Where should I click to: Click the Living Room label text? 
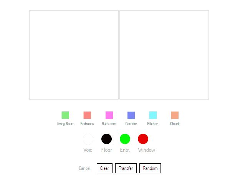pos(66,124)
